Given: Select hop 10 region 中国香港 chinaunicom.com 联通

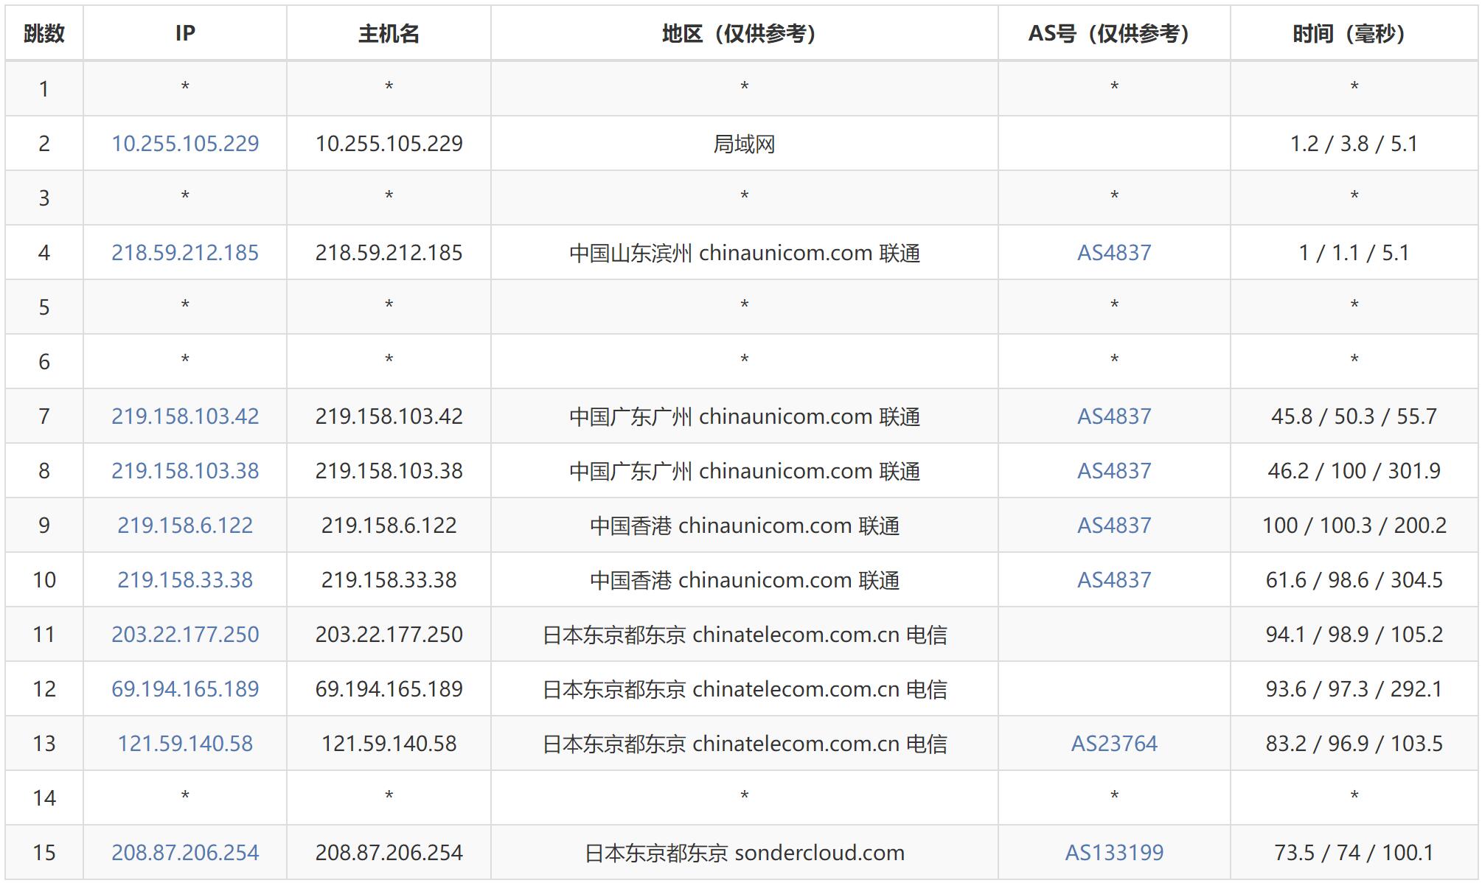Looking at the screenshot, I should click(x=745, y=579).
